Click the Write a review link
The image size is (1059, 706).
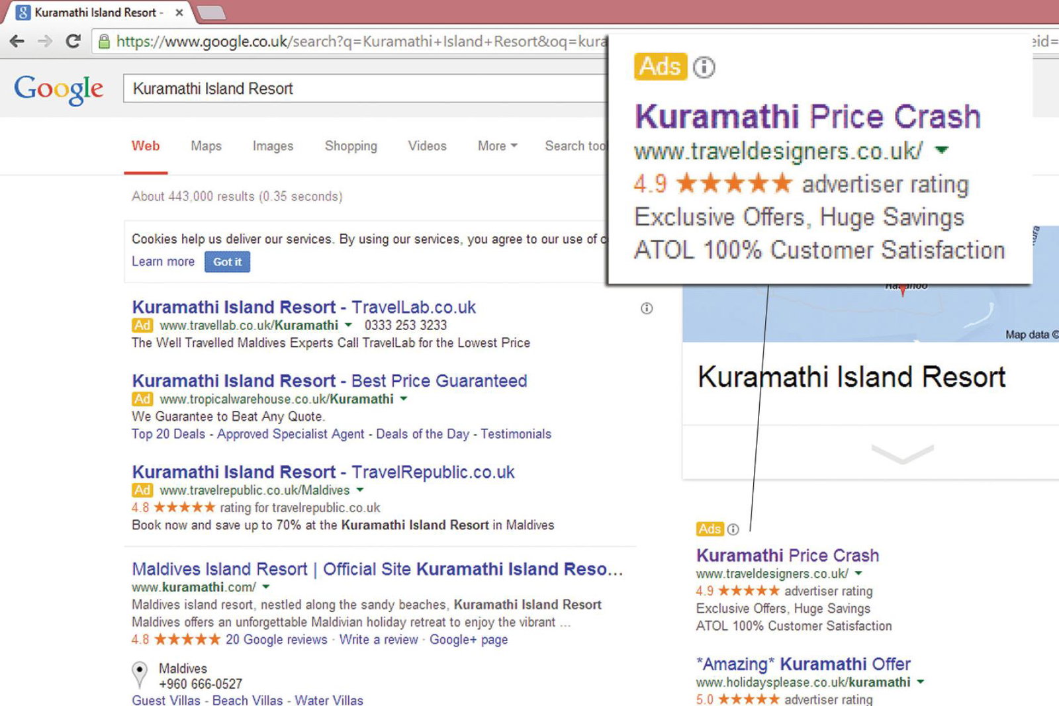click(x=379, y=640)
